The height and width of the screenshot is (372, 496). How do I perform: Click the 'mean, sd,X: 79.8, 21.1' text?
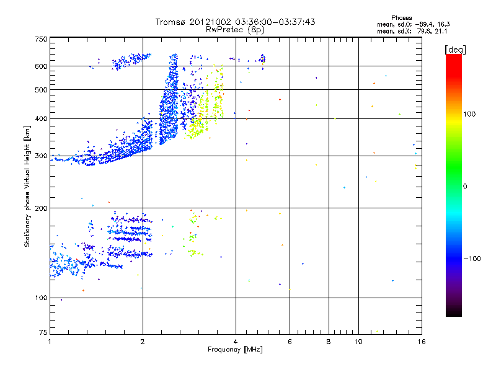pos(412,31)
